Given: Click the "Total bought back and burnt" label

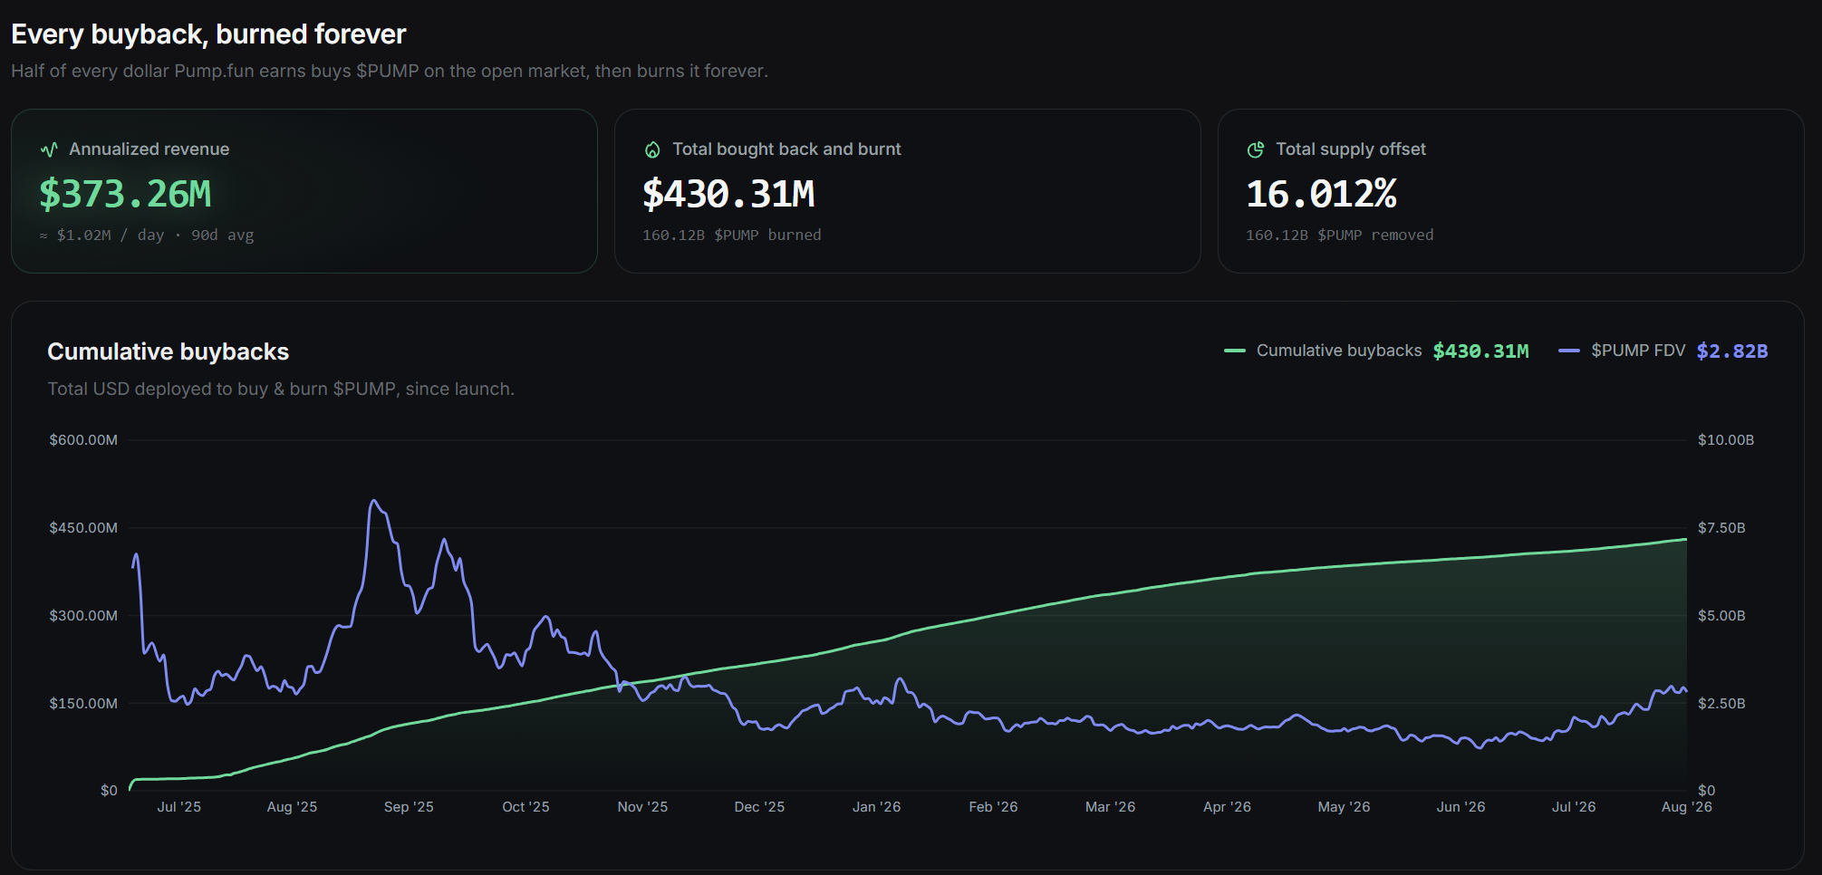Looking at the screenshot, I should click(786, 149).
